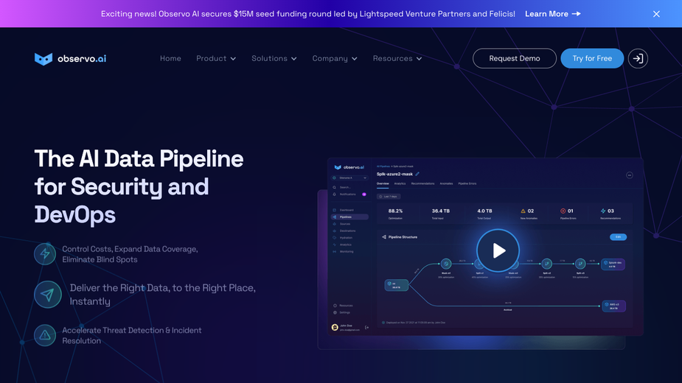Click Sources in the preview sidebar
The image size is (682, 383).
click(x=342, y=224)
